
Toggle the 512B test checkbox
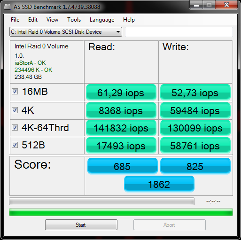(x=15, y=145)
